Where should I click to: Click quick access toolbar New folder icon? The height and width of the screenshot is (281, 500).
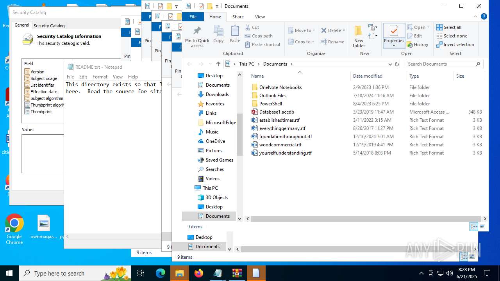[210, 6]
